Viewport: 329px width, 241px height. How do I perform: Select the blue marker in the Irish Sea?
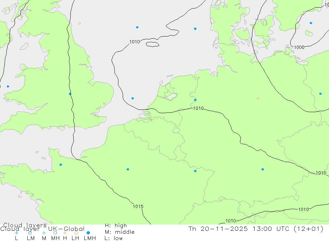tap(8, 86)
